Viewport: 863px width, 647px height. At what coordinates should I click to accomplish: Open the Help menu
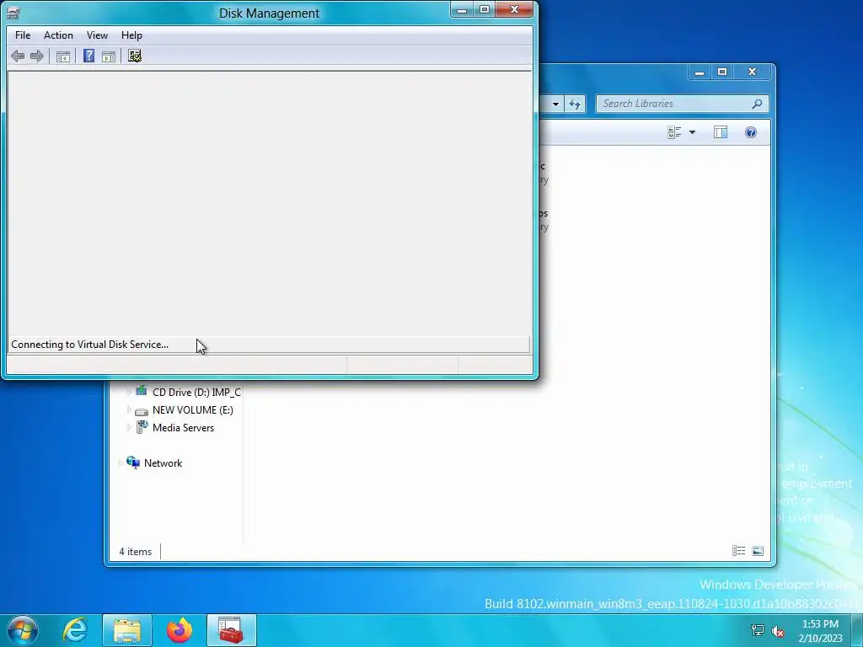(x=131, y=35)
